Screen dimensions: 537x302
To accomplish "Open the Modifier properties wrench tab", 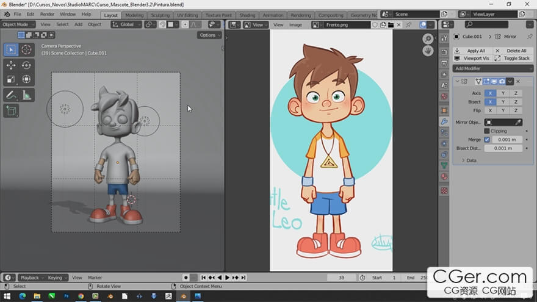I will pyautogui.click(x=444, y=121).
